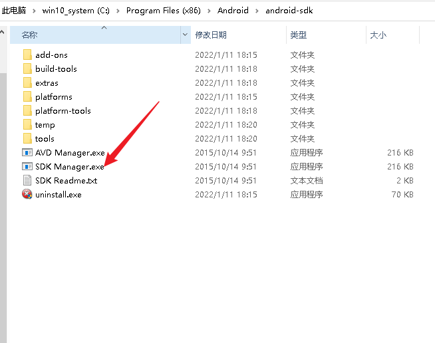
Task: Go to Android breadcrumb folder
Action: point(233,11)
